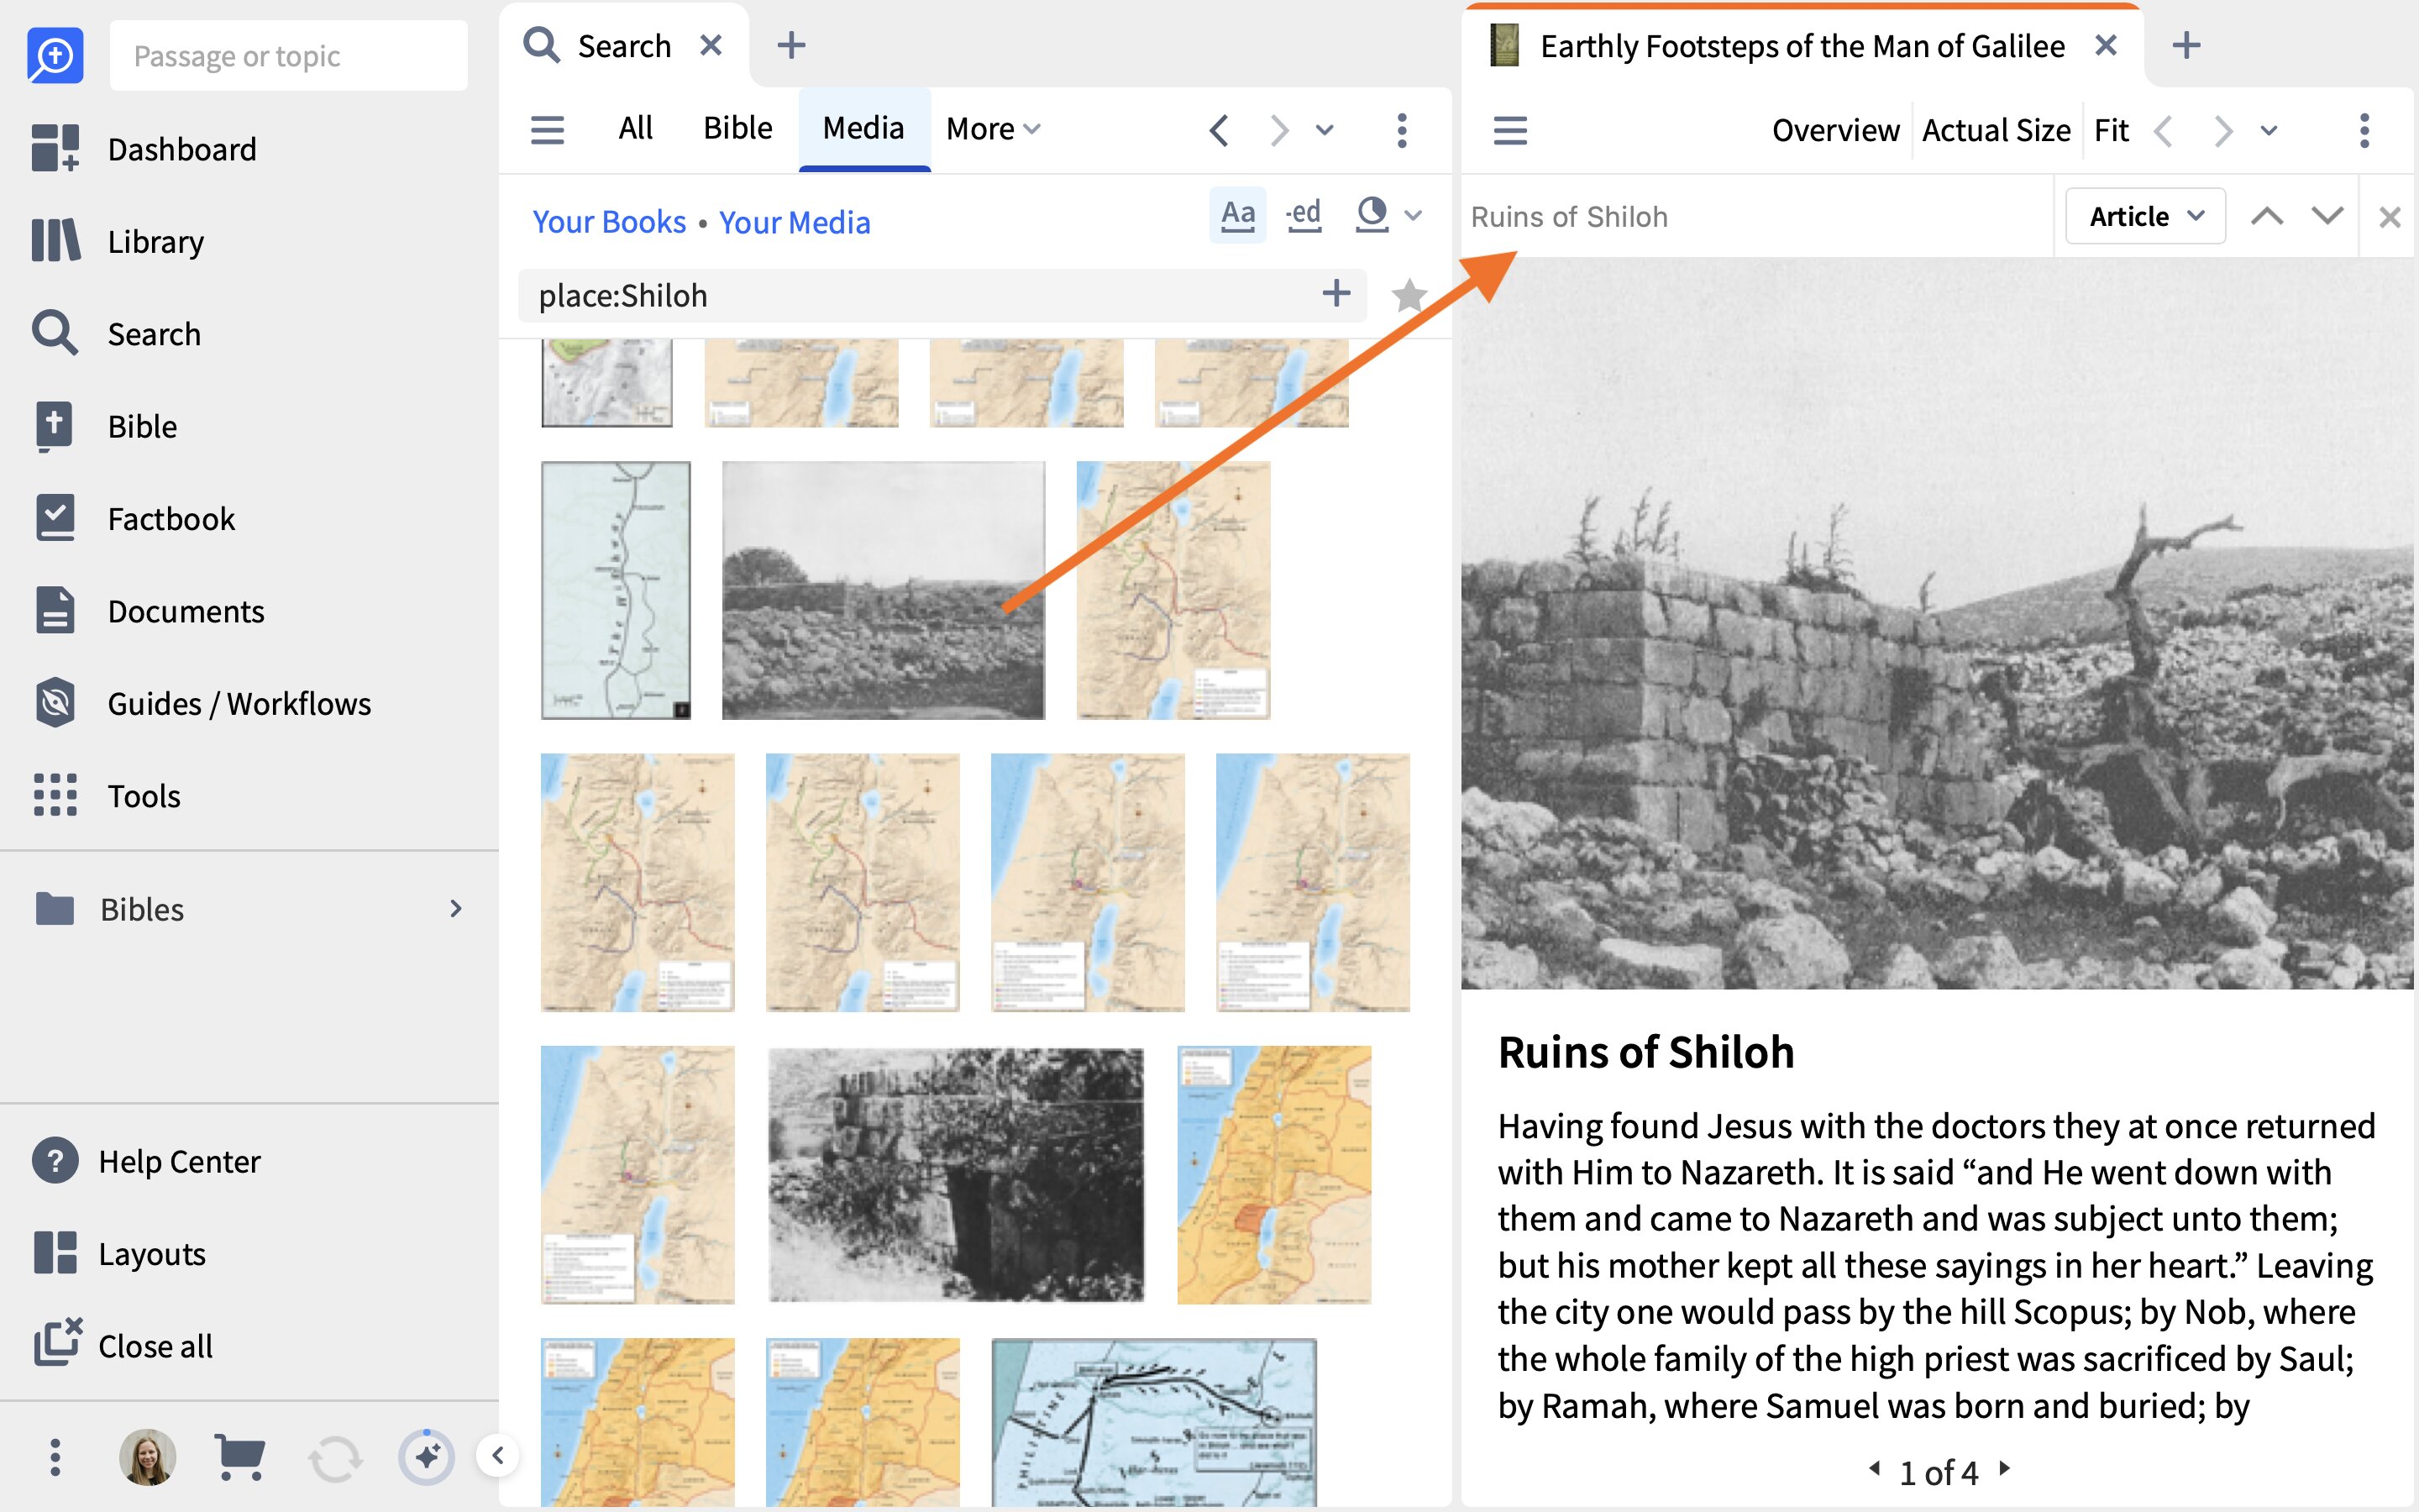Open the grayscale Shiloh ruins thumbnail
The image size is (2419, 1512).
click(883, 590)
